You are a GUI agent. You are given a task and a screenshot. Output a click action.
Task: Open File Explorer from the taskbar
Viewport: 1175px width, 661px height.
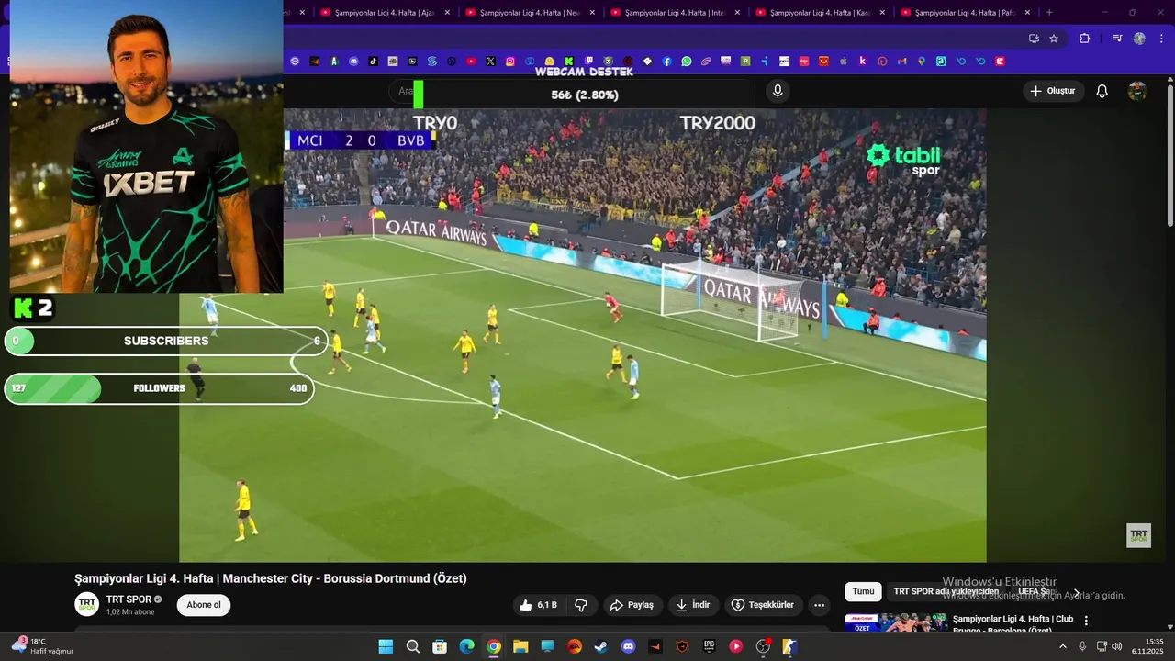(520, 646)
